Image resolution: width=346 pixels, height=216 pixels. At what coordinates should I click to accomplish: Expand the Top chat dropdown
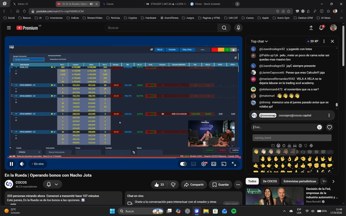click(x=259, y=41)
